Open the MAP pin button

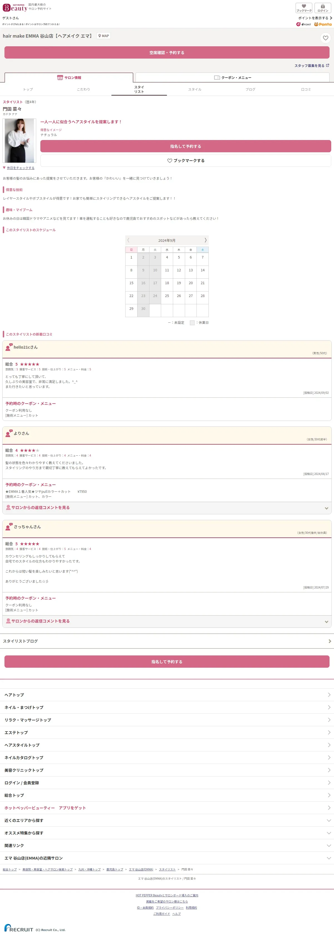[103, 36]
